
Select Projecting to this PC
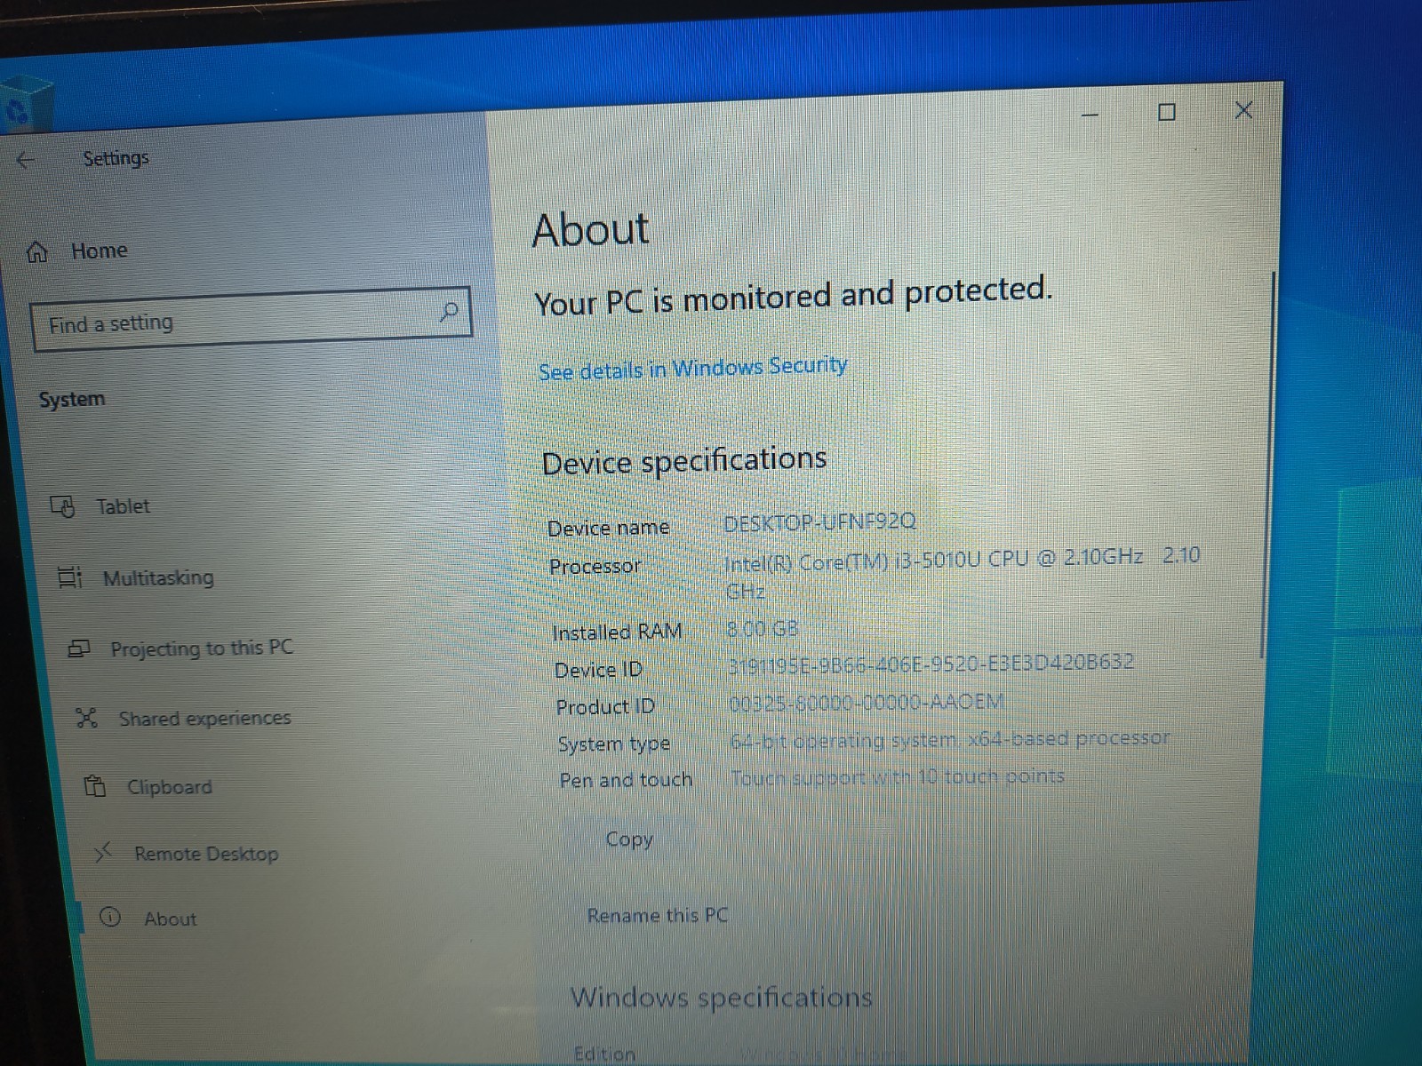coord(202,648)
